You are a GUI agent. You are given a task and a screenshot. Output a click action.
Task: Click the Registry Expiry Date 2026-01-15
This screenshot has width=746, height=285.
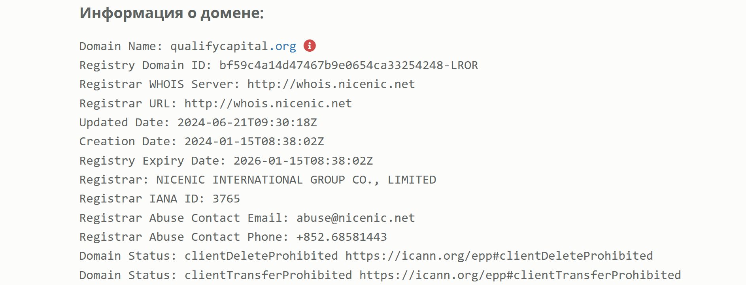303,161
